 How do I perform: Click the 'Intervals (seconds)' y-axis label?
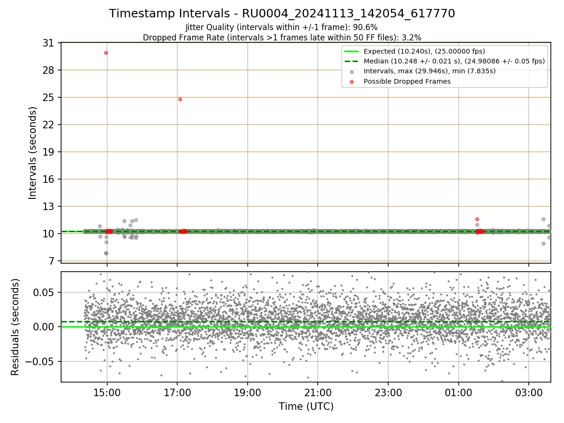pos(33,153)
